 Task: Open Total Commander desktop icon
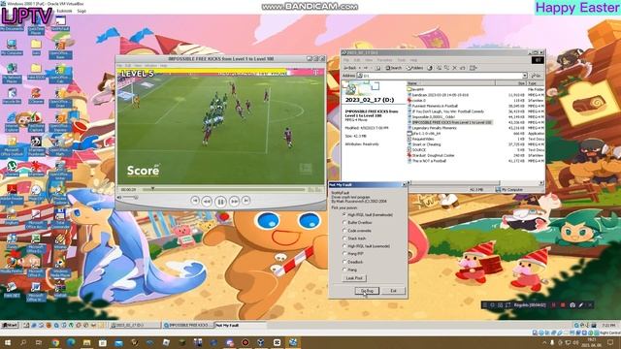click(x=60, y=219)
